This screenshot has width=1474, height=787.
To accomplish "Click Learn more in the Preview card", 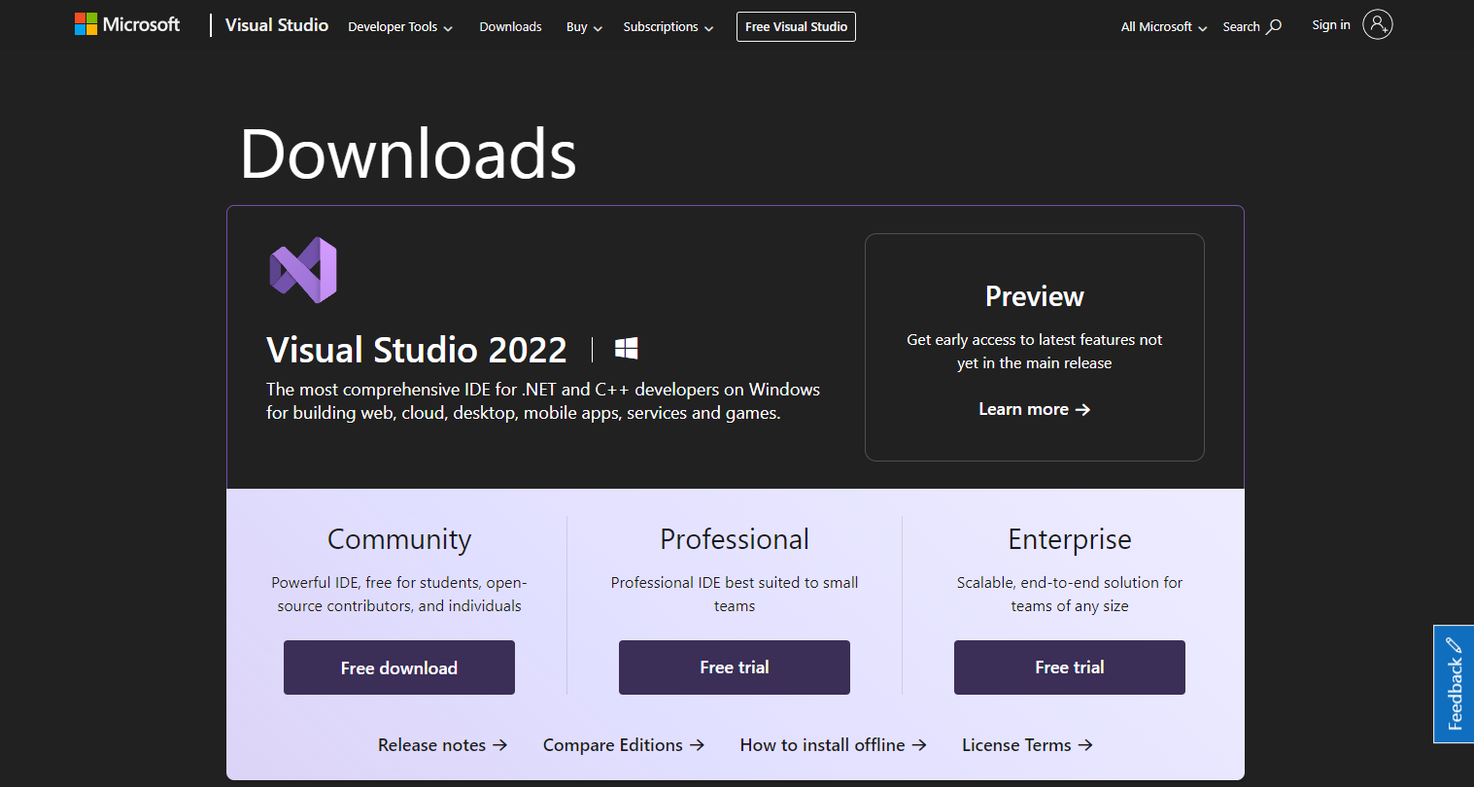I will 1034,409.
